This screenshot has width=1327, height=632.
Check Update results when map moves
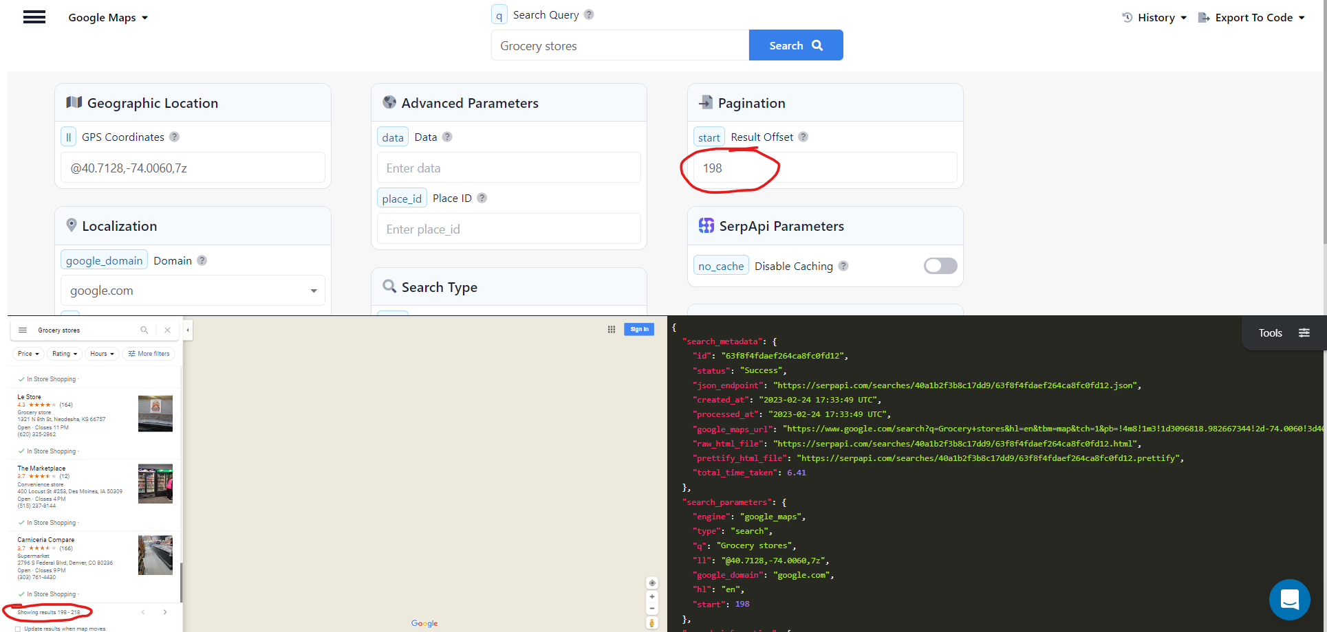tap(16, 628)
